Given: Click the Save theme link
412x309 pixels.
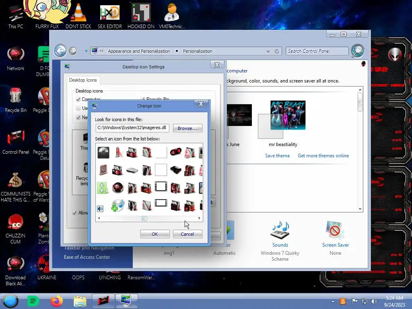Looking at the screenshot, I should point(278,156).
